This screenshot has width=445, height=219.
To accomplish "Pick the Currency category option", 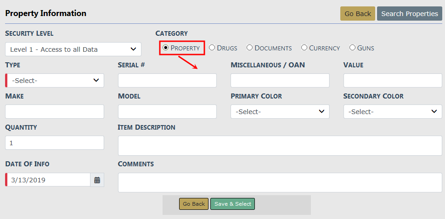I will 304,48.
